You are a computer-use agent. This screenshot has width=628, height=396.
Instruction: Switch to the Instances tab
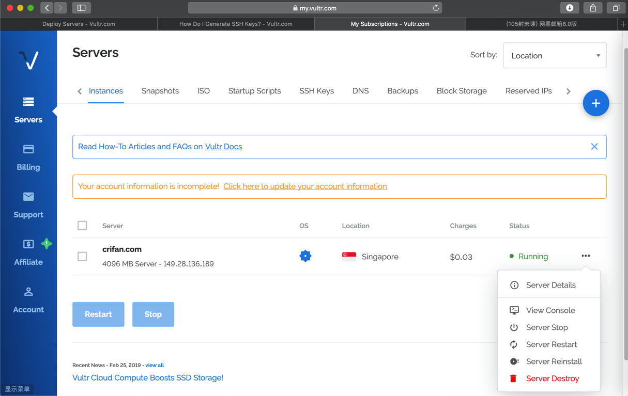pos(106,91)
